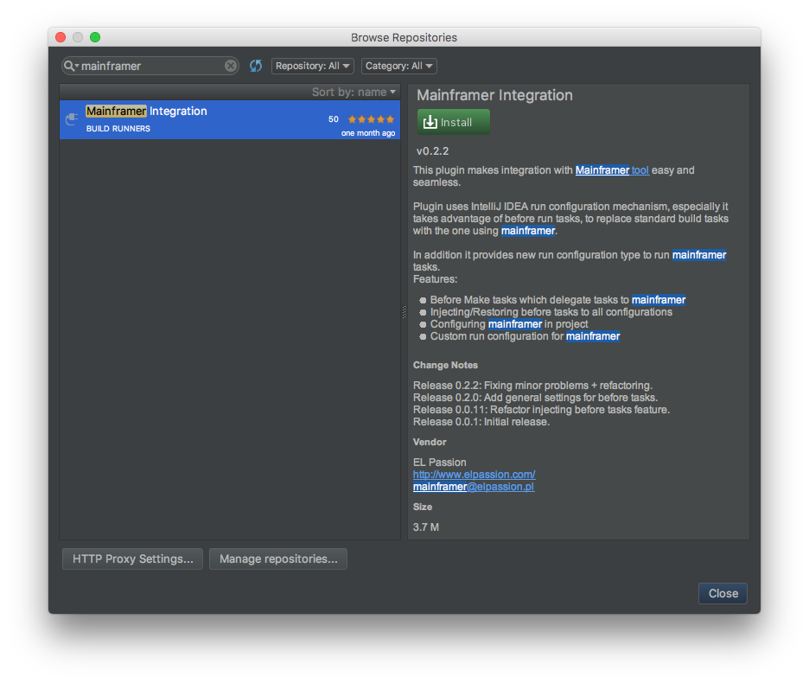Open Manage repositories dialog
Viewport: 809px width, 683px height.
278,559
